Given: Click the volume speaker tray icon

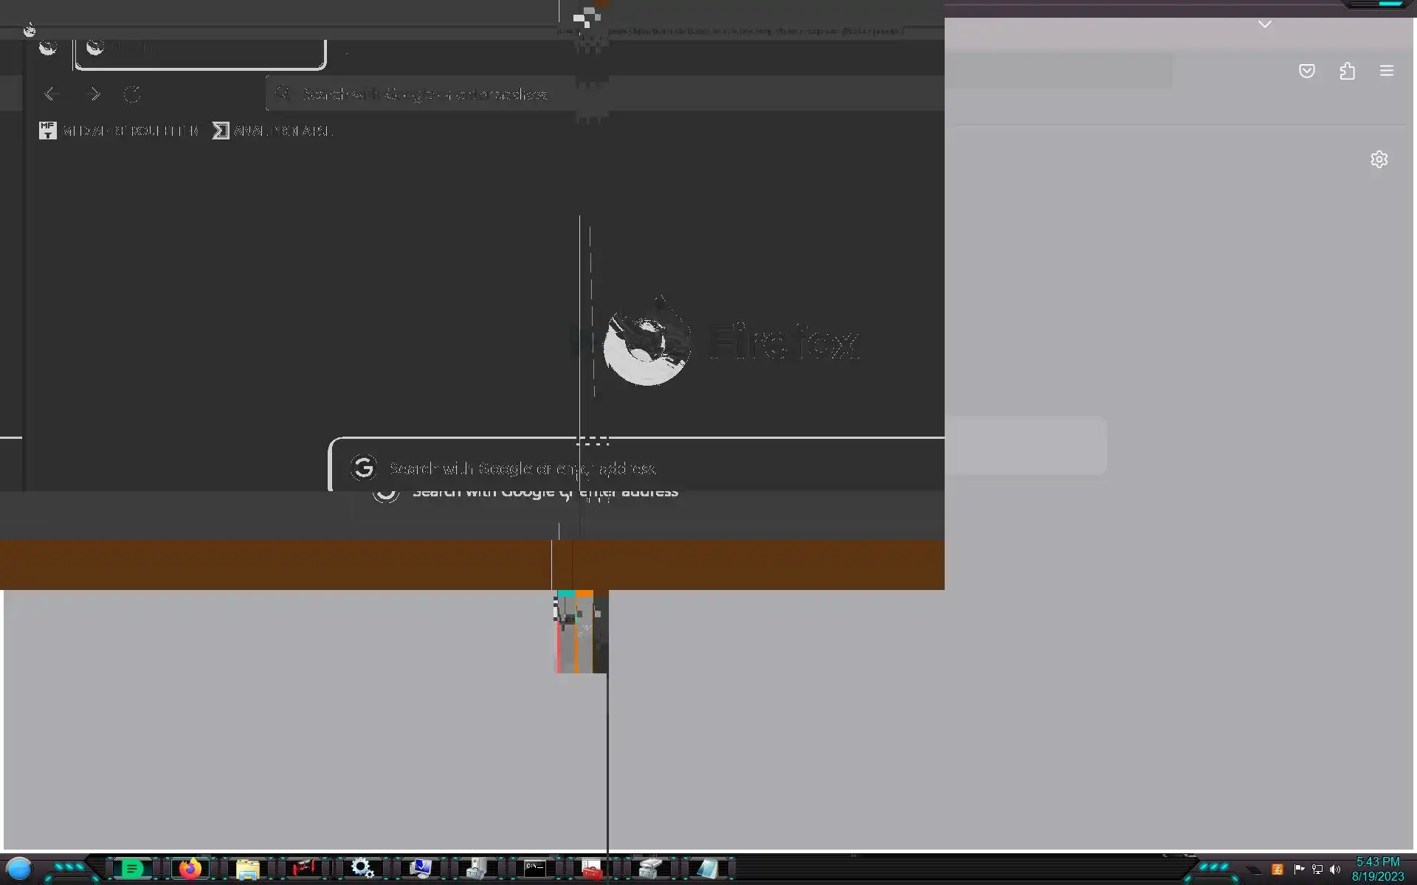Looking at the screenshot, I should 1334,870.
